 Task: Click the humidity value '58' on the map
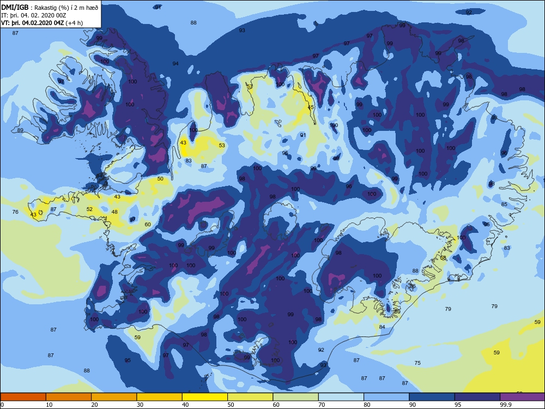(443, 258)
